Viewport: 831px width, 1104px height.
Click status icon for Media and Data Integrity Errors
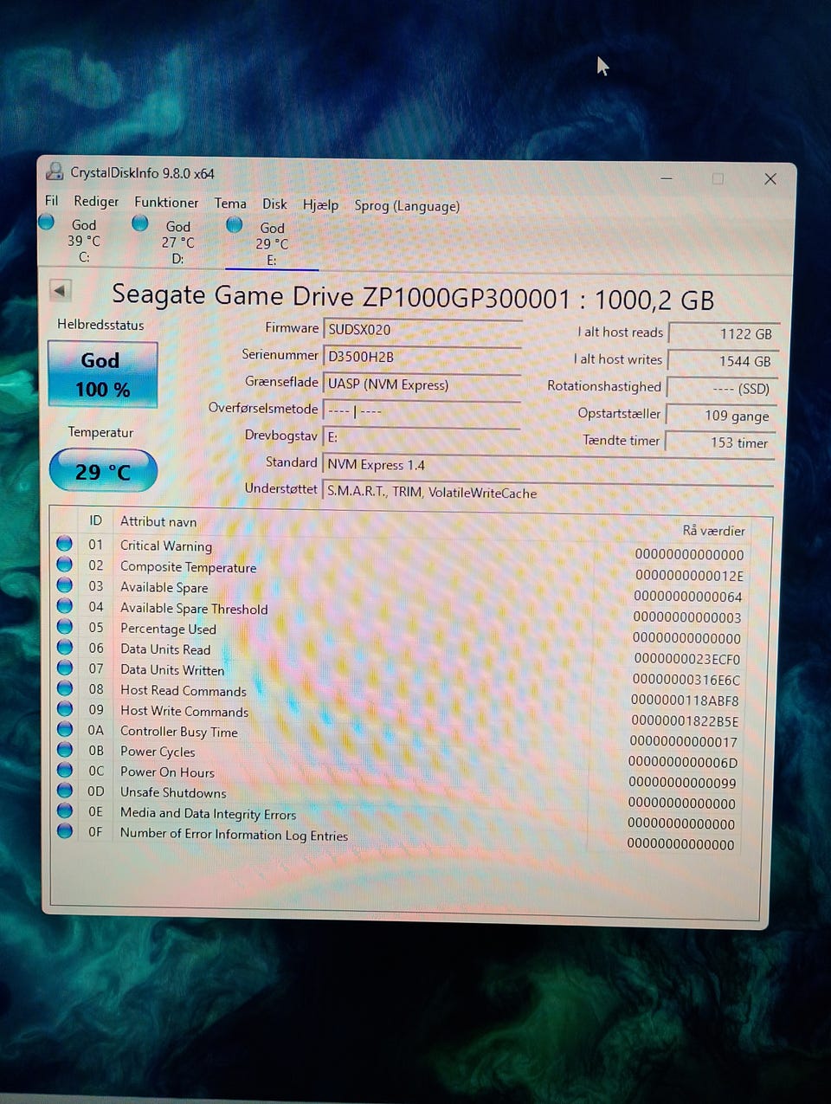click(64, 811)
